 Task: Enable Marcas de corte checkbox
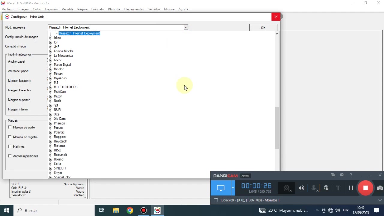(x=10, y=127)
